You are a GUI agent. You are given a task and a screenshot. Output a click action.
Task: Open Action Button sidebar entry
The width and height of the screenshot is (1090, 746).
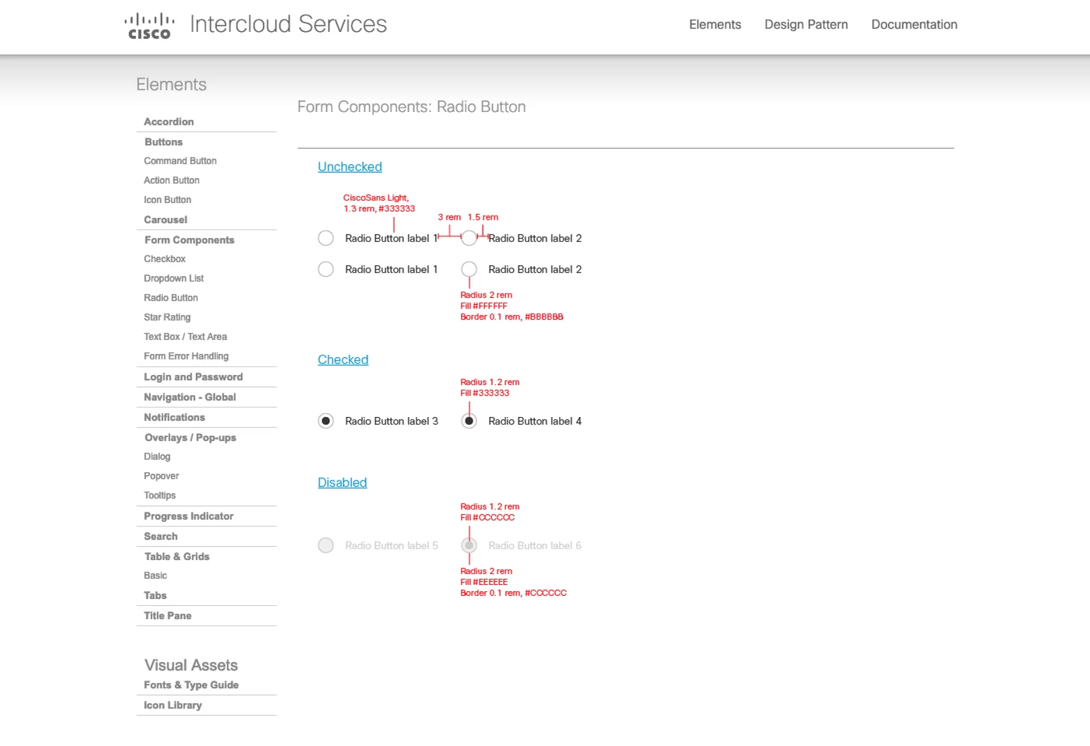pos(171,180)
